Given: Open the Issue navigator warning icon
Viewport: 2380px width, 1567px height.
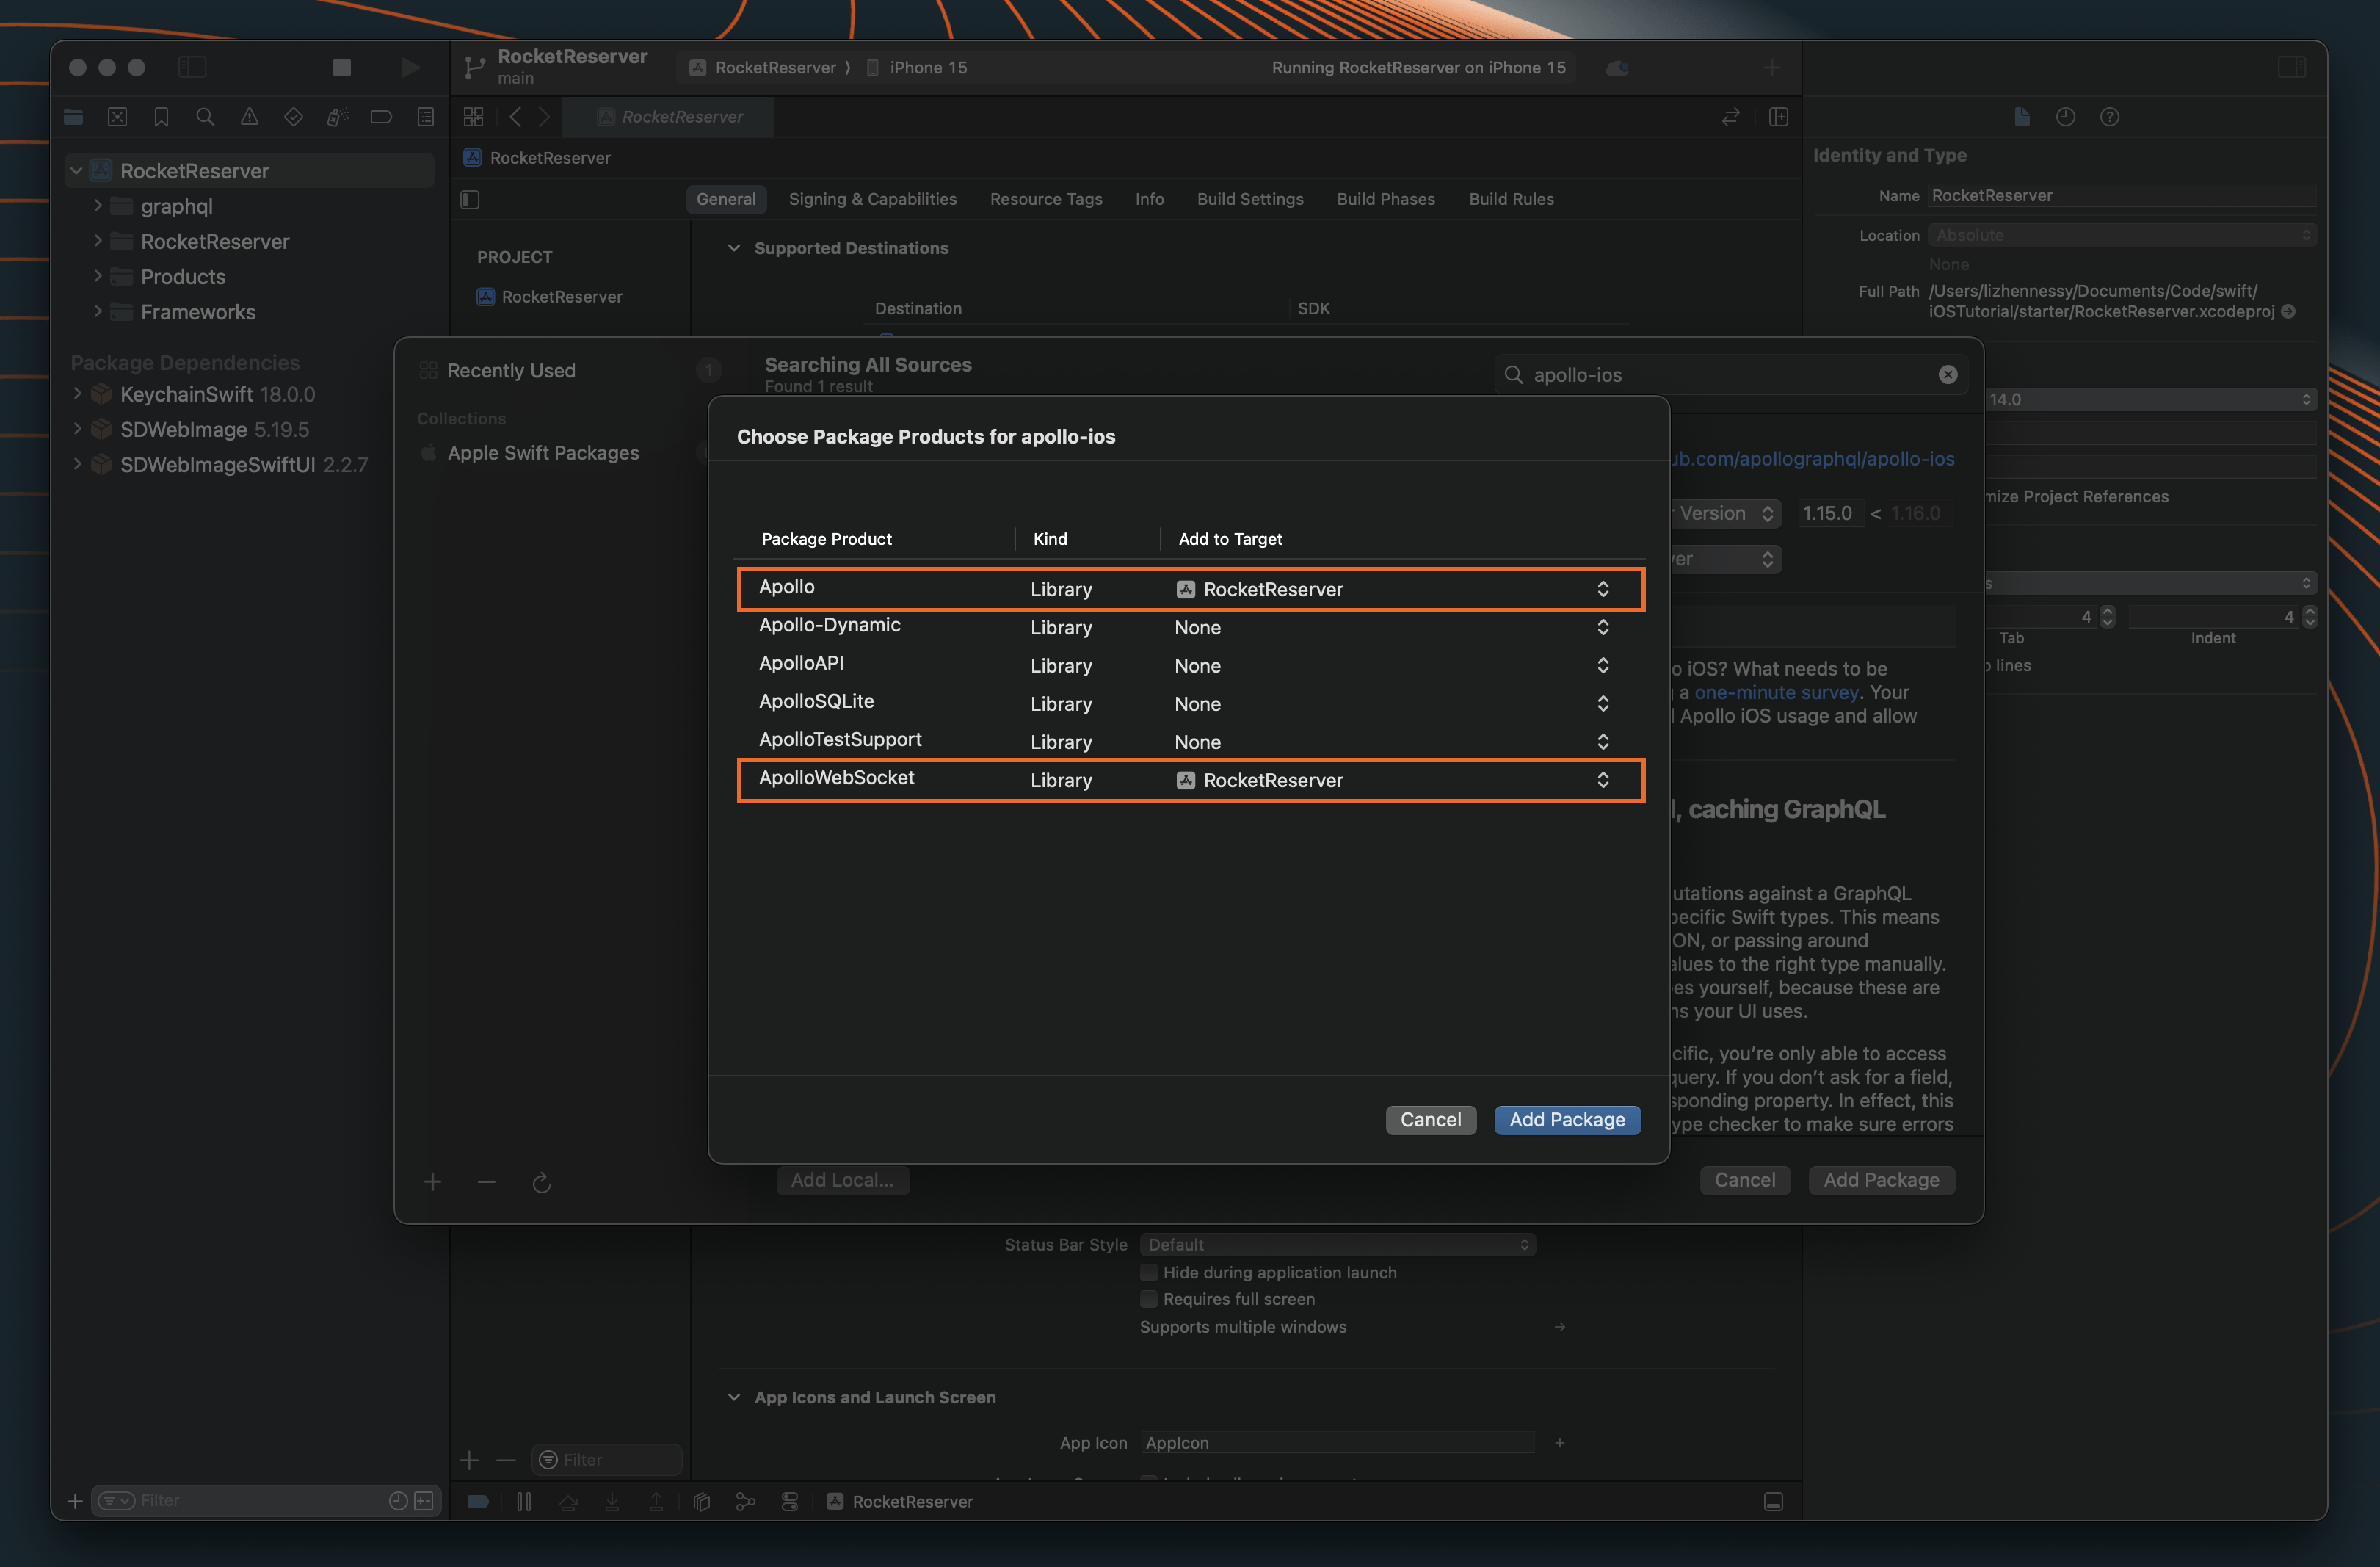Looking at the screenshot, I should point(249,117).
